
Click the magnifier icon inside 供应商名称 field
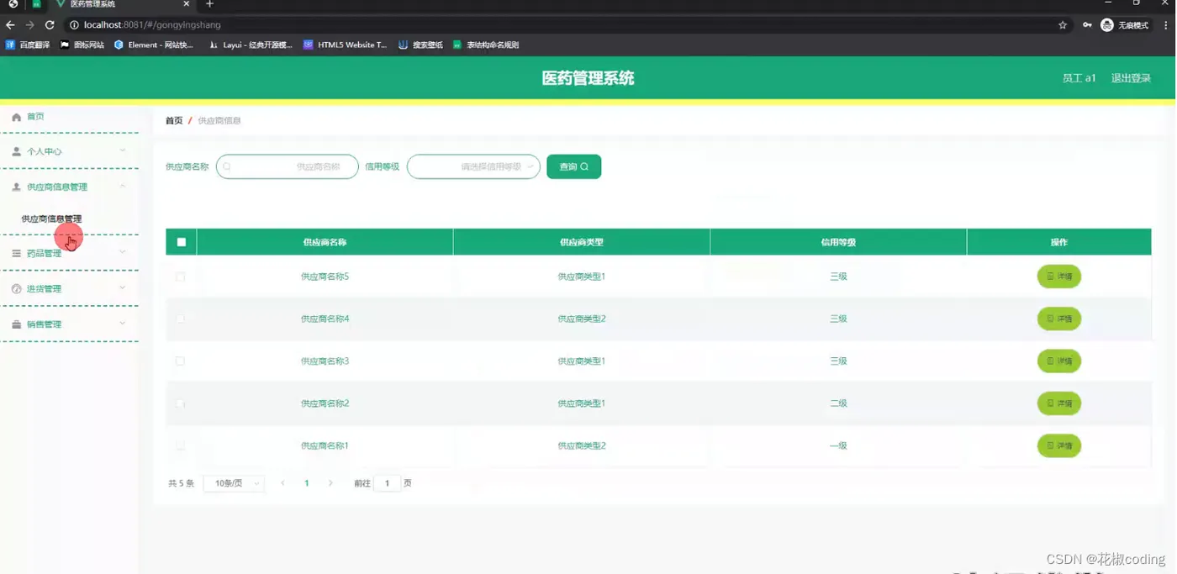[x=227, y=166]
